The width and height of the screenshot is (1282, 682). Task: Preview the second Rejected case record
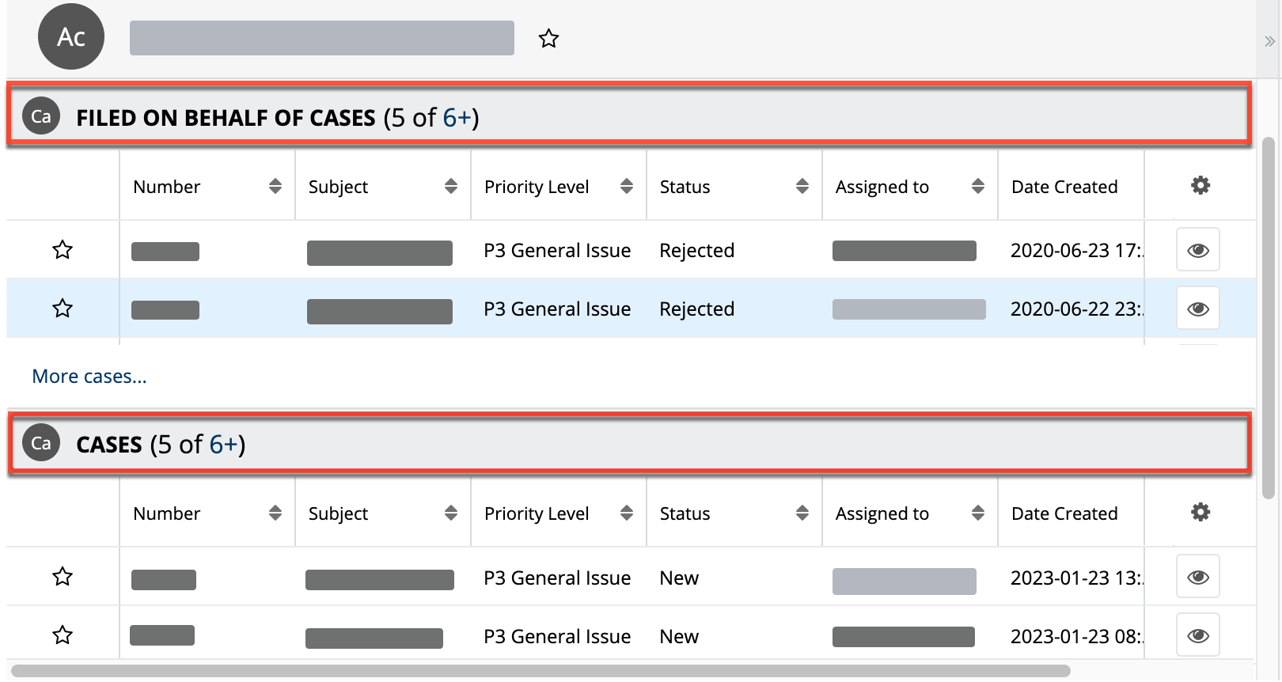[1197, 308]
